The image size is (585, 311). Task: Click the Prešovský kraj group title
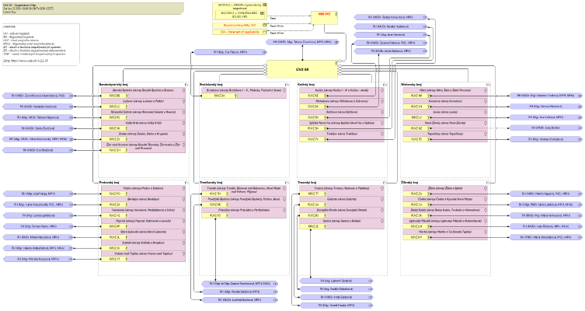[109, 183]
